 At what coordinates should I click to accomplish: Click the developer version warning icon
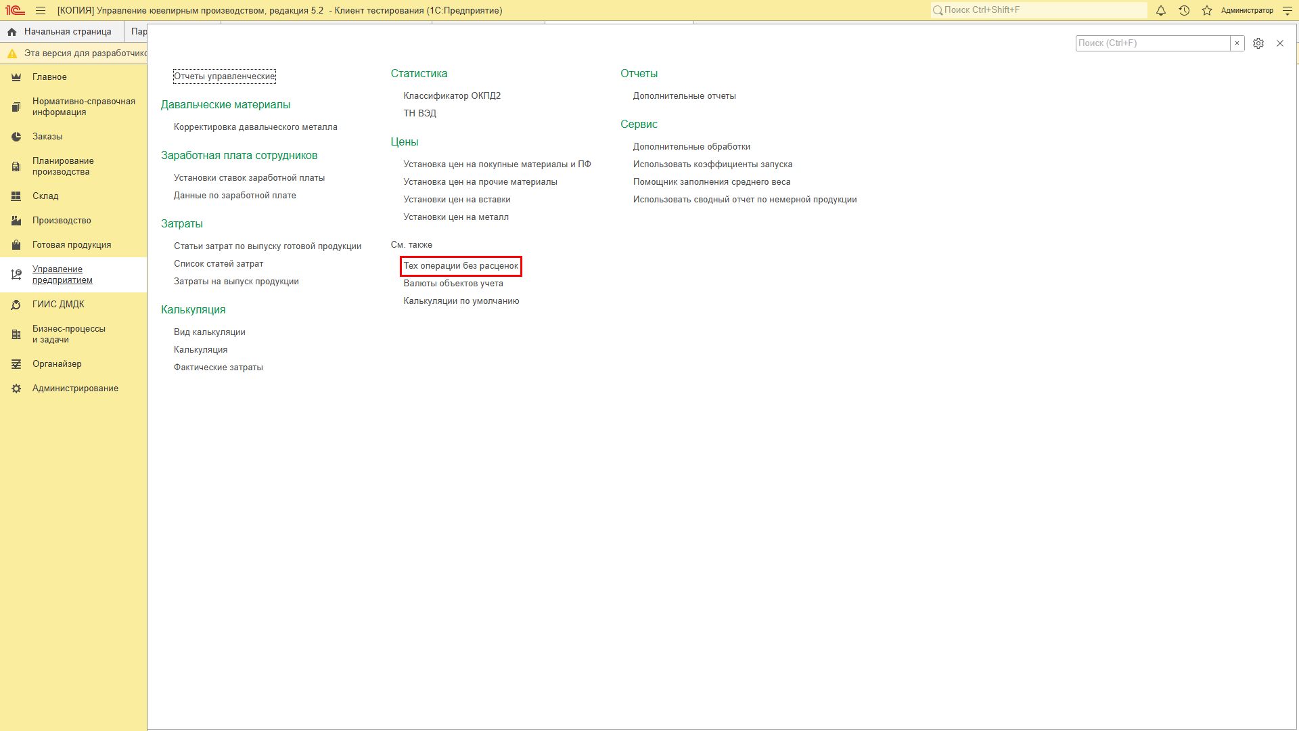coord(12,53)
